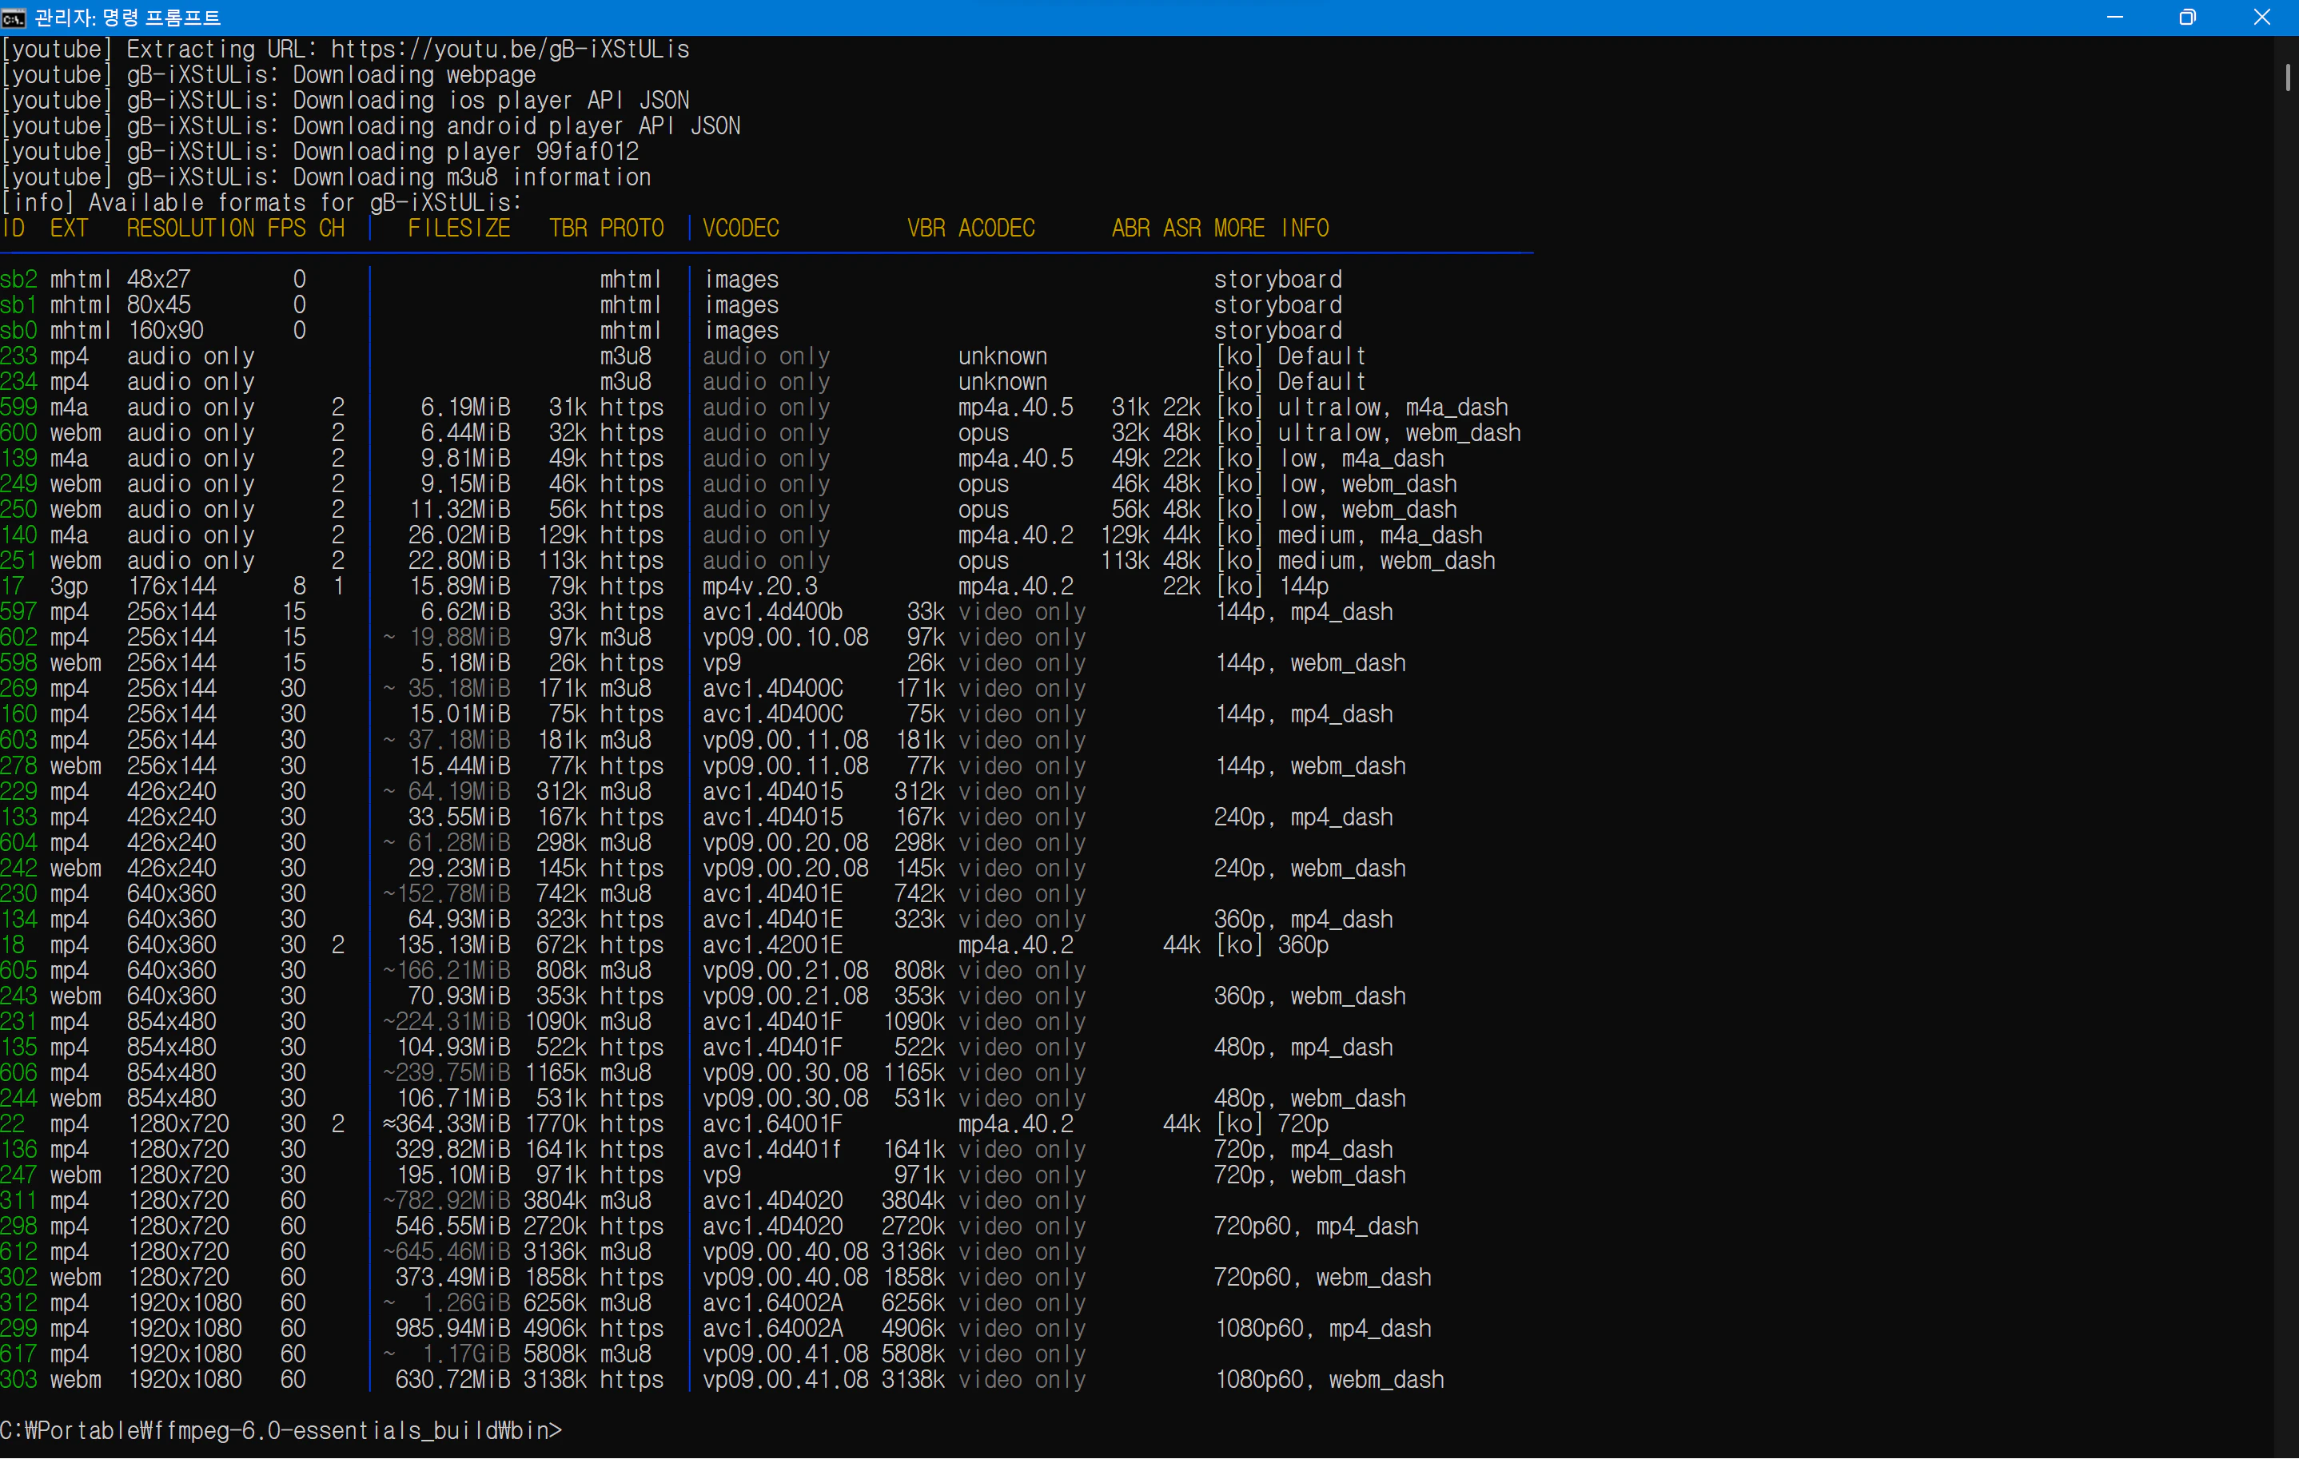The image size is (2299, 1459).
Task: Click the window title text 관리자: 명령 프롬프트
Action: [x=127, y=17]
